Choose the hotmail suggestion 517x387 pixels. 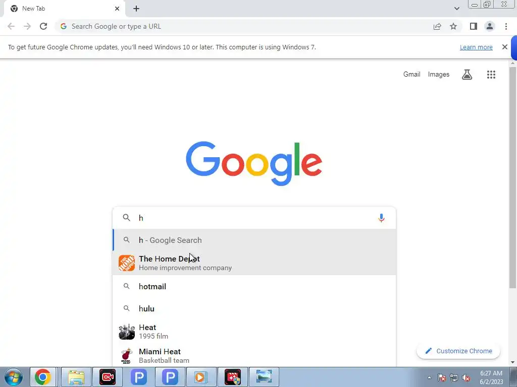(254, 286)
